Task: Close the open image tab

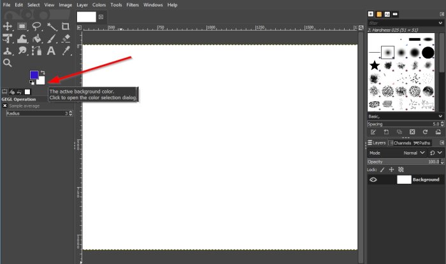Action: point(101,17)
